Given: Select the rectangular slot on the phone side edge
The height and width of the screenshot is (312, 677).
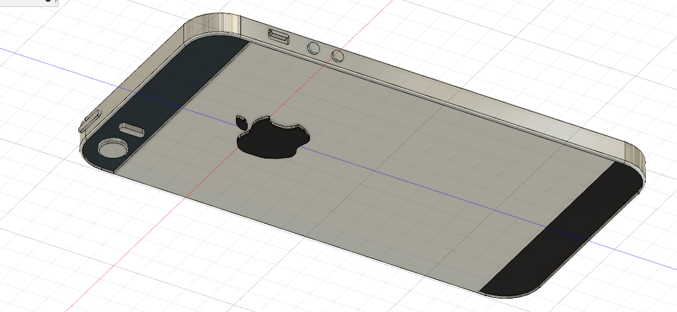Looking at the screenshot, I should [279, 36].
